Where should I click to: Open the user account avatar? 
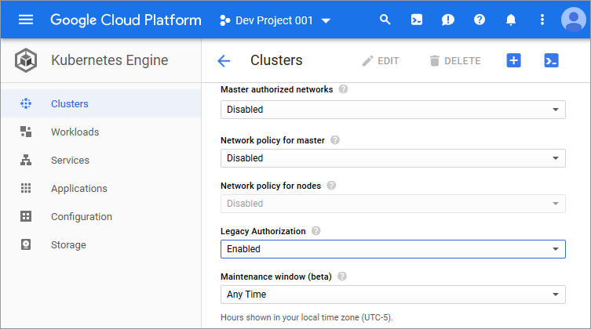[x=574, y=20]
